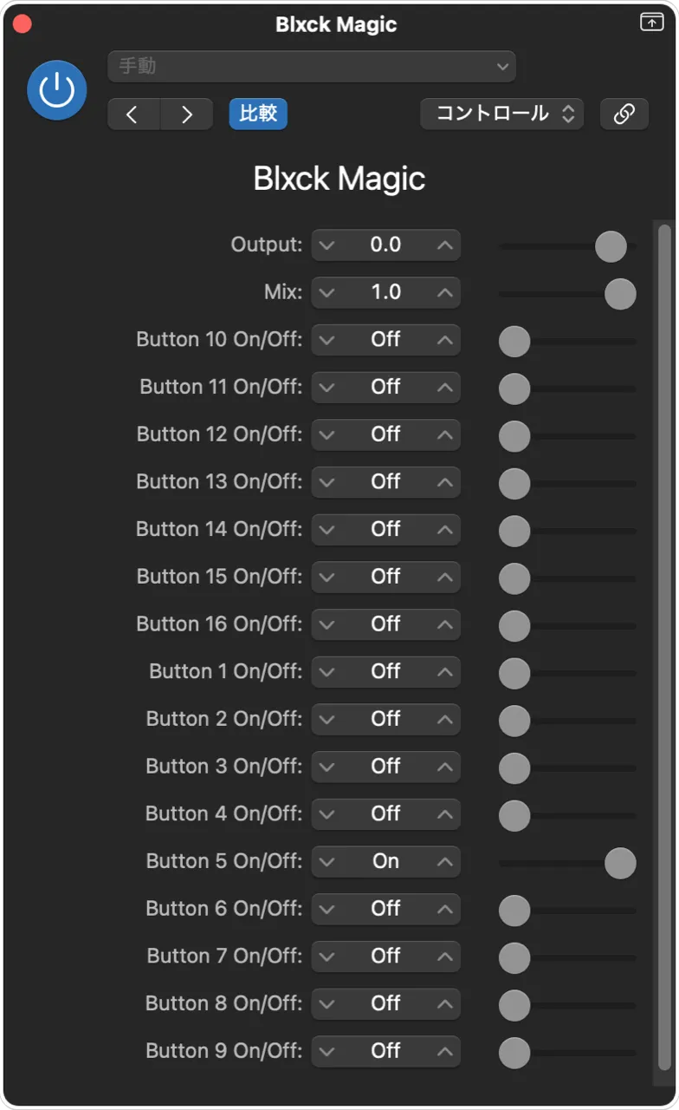This screenshot has width=679, height=1110.
Task: Click the link chain icon button
Action: click(x=624, y=114)
